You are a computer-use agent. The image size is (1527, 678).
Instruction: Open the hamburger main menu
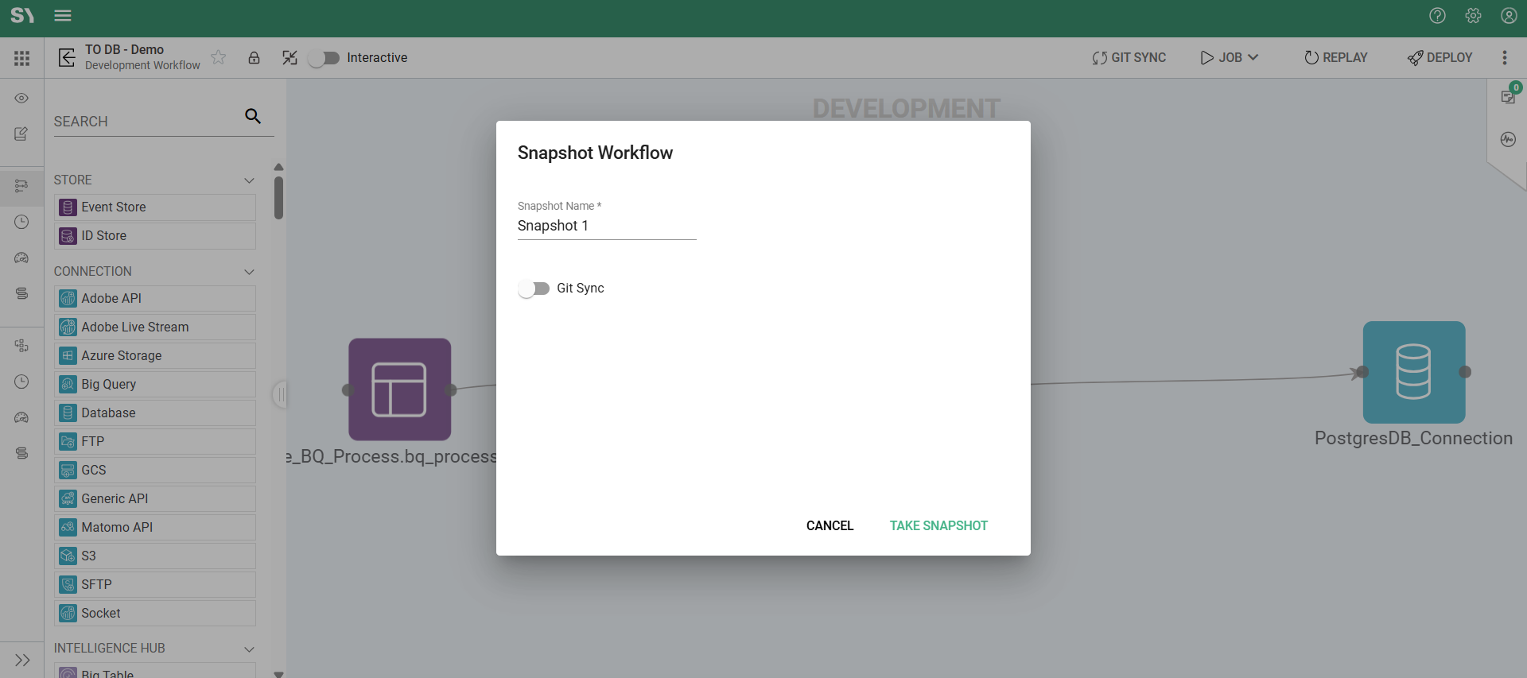[x=63, y=16]
